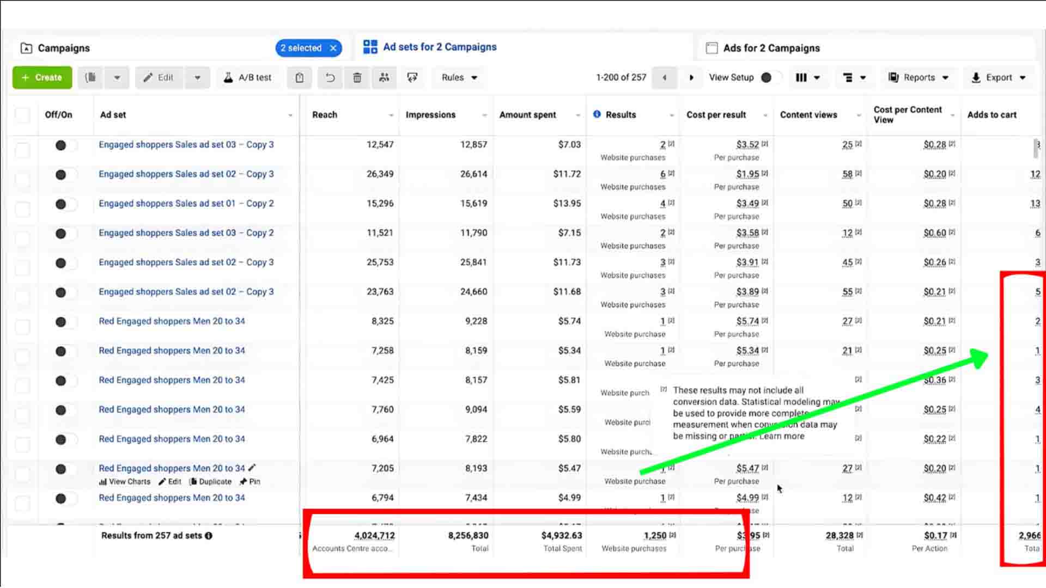Open the Rules dropdown
Image resolution: width=1046 pixels, height=588 pixels.
(458, 77)
